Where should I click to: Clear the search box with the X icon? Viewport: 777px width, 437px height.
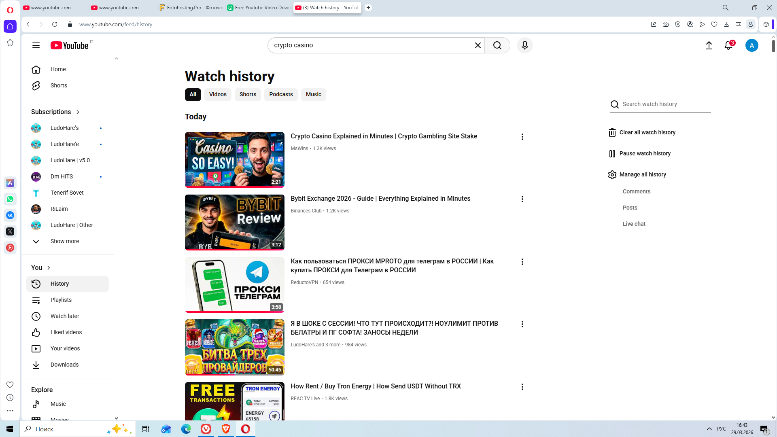coord(478,45)
